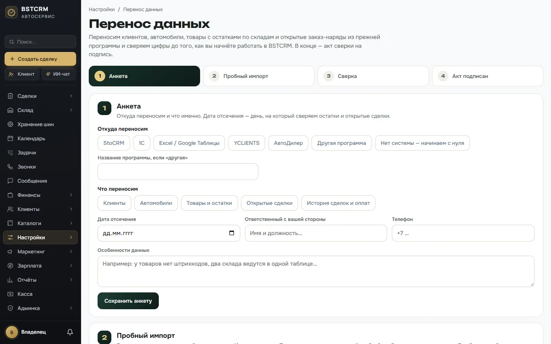This screenshot has height=344, width=551.
Task: Select 1C as the source program
Action: 142,143
